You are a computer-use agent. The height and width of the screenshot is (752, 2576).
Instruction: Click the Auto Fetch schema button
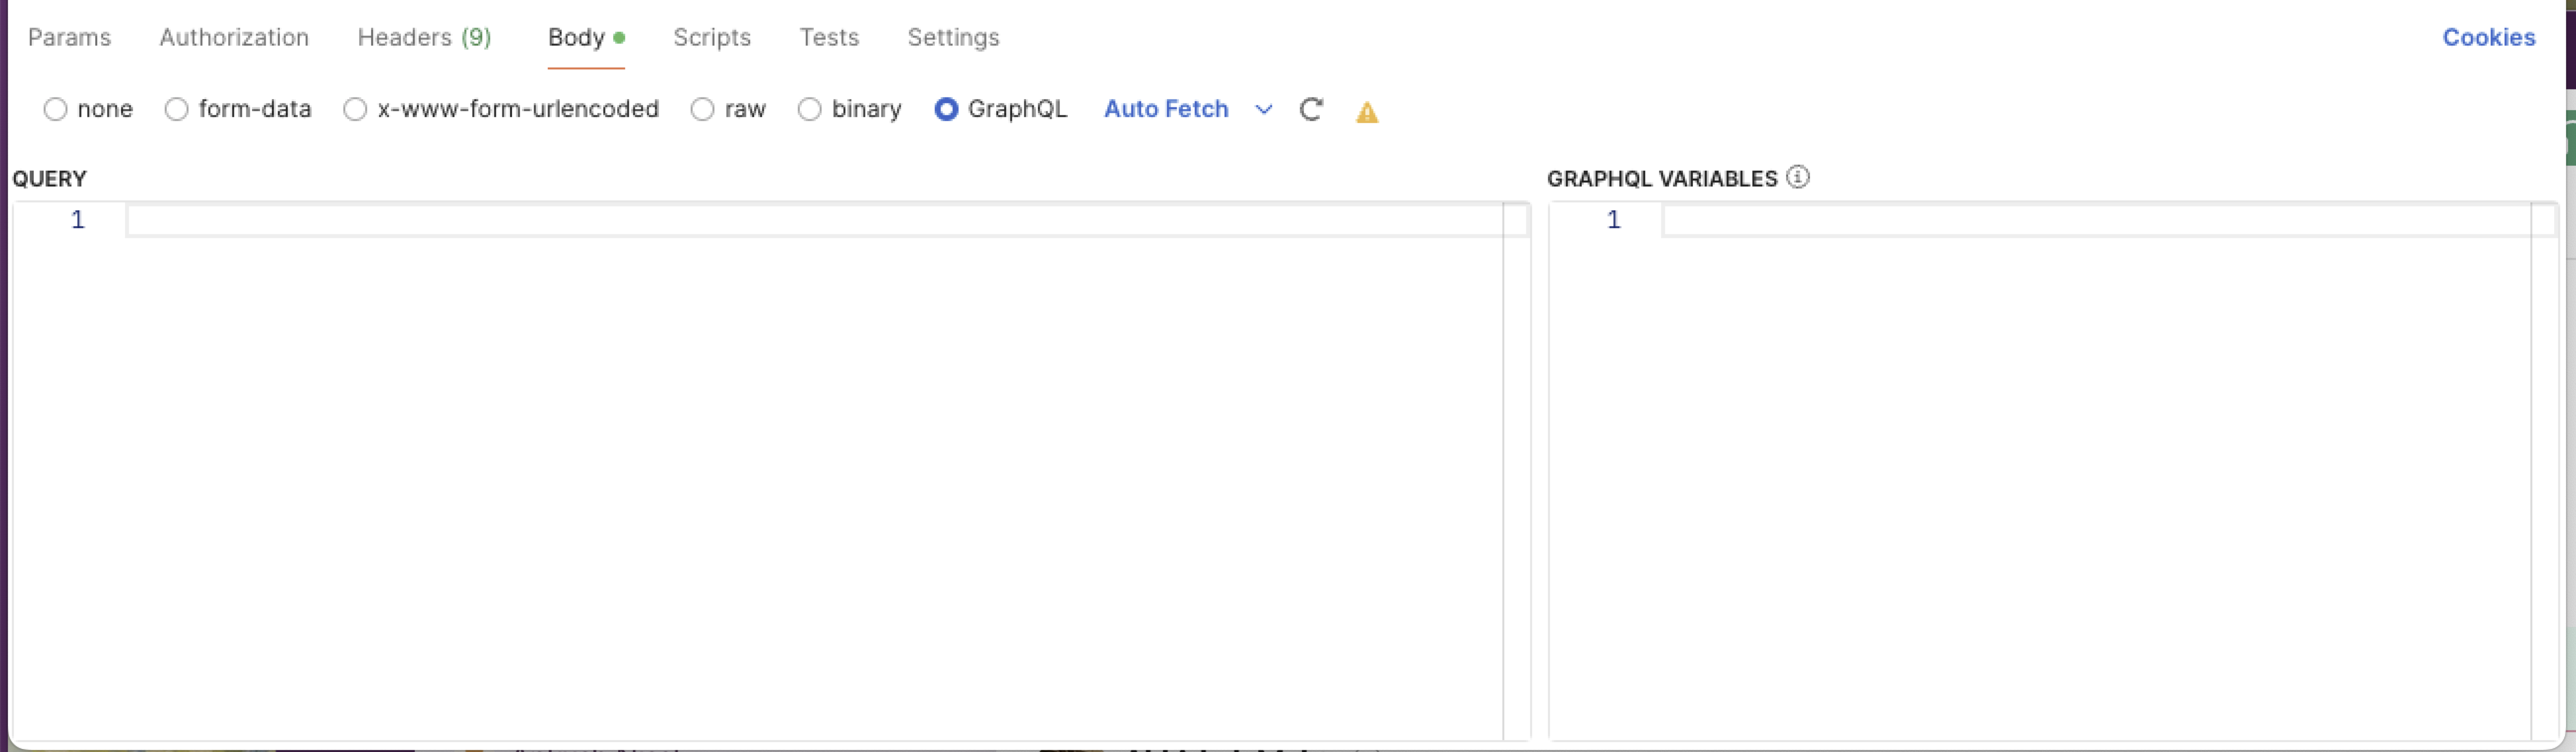coord(1166,109)
